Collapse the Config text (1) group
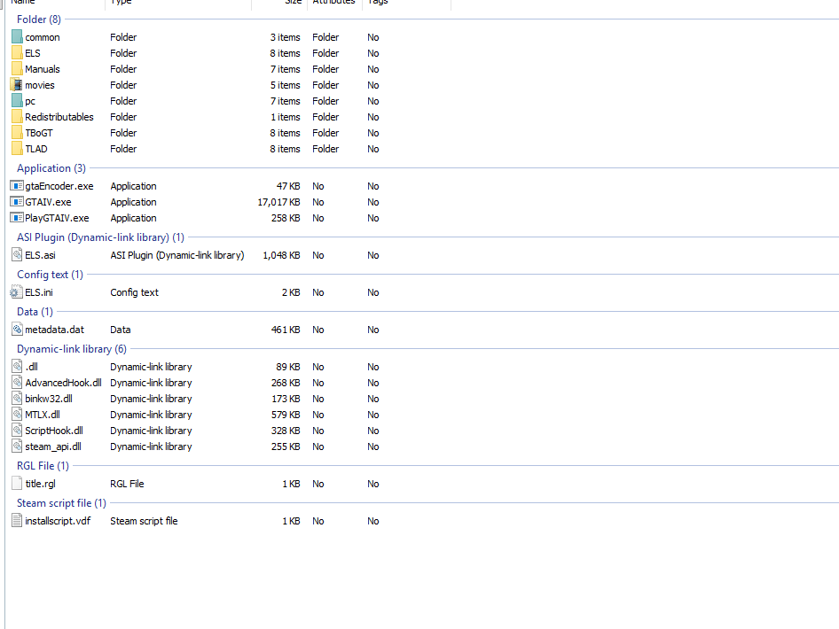This screenshot has height=629, width=839. click(50, 275)
